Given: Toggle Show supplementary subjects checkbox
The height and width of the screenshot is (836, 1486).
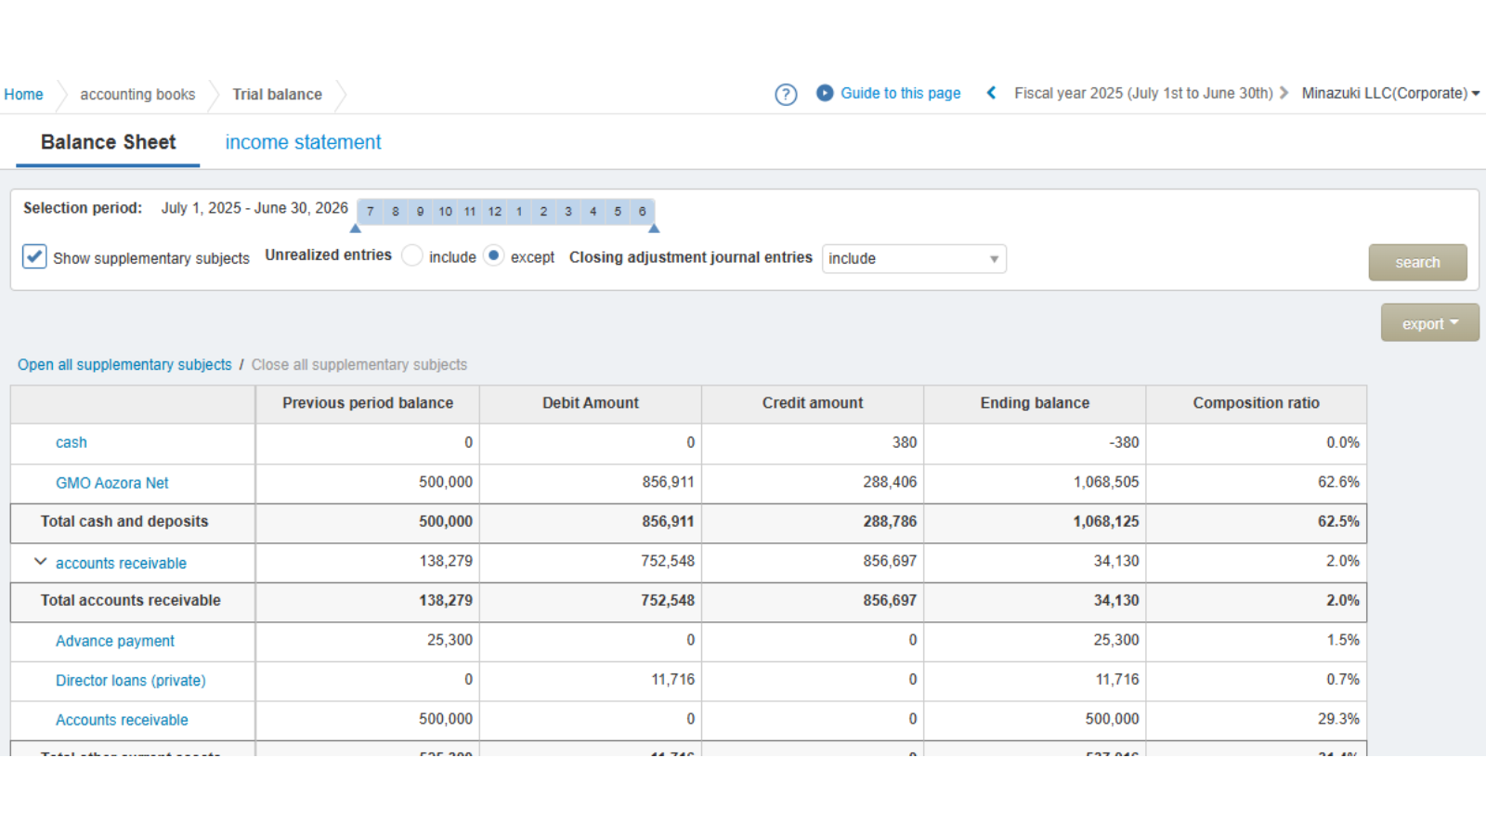Looking at the screenshot, I should coord(34,256).
